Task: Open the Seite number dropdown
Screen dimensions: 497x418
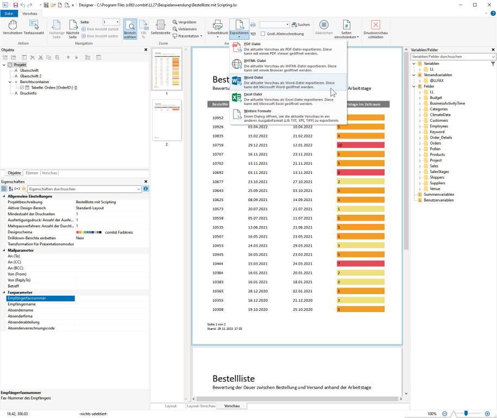Action: [117, 22]
